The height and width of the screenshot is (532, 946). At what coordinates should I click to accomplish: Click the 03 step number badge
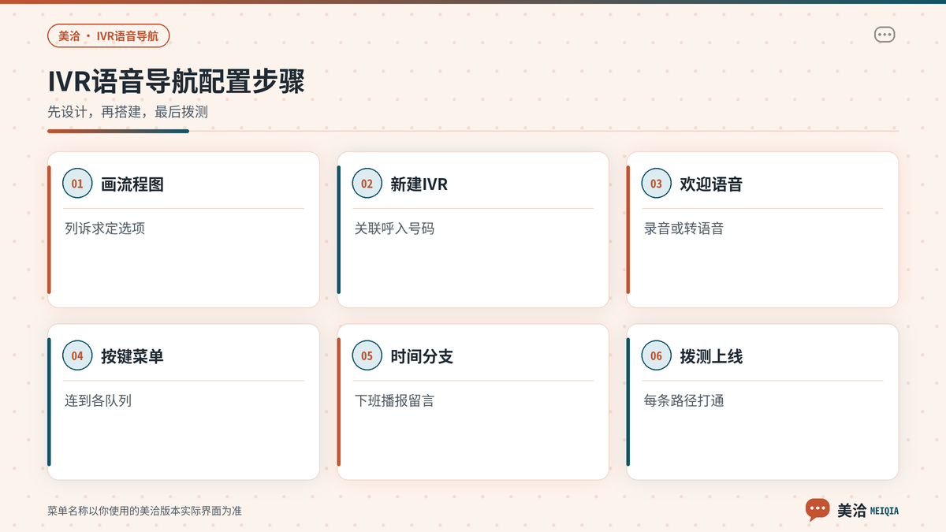(656, 184)
